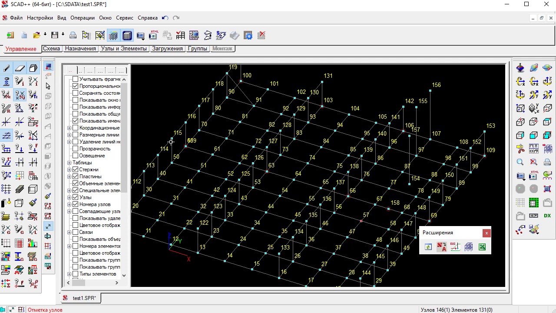The image size is (556, 313).
Task: Click the magnifier zoom icon in the right toolbar
Action: point(520,162)
